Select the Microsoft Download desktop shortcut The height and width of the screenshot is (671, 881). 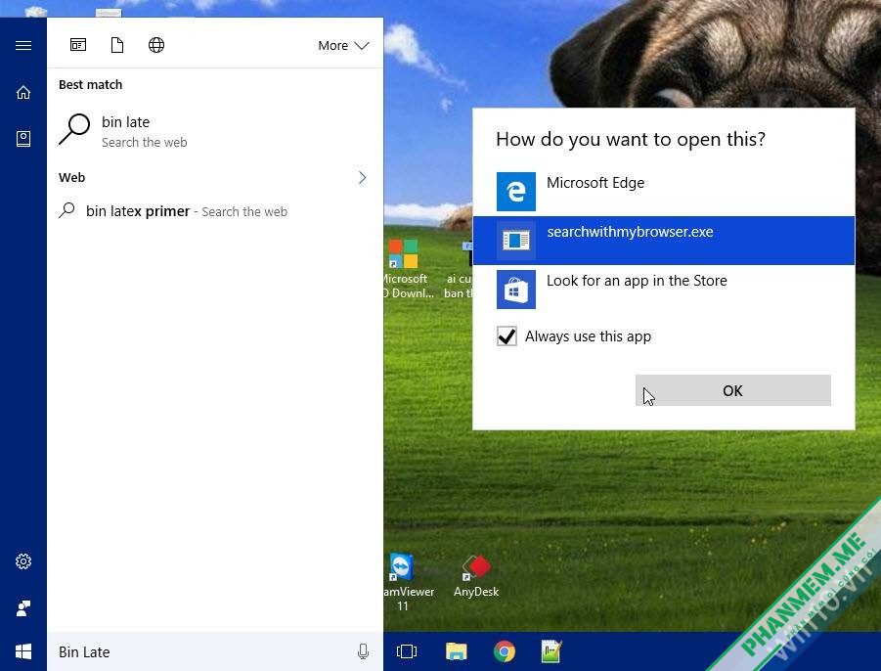click(x=408, y=270)
